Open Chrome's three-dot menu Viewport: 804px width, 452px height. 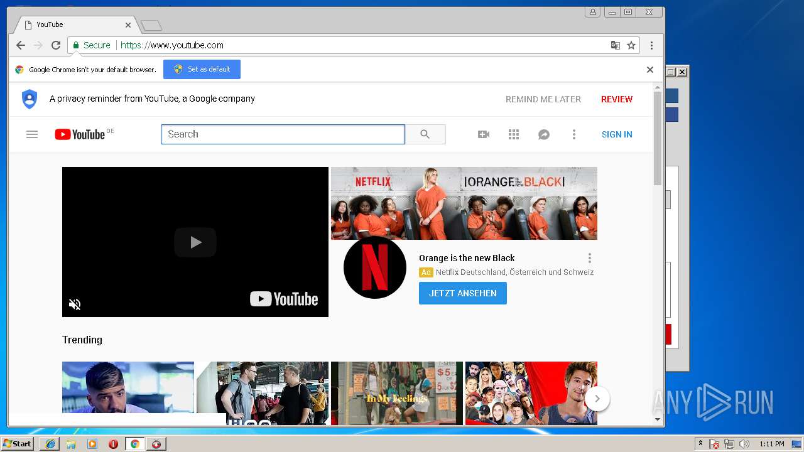tap(651, 45)
